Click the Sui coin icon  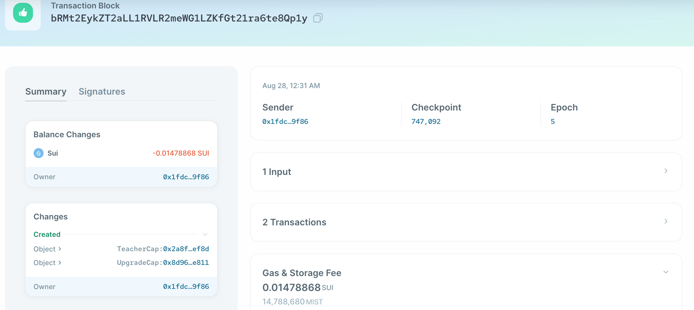coord(39,153)
